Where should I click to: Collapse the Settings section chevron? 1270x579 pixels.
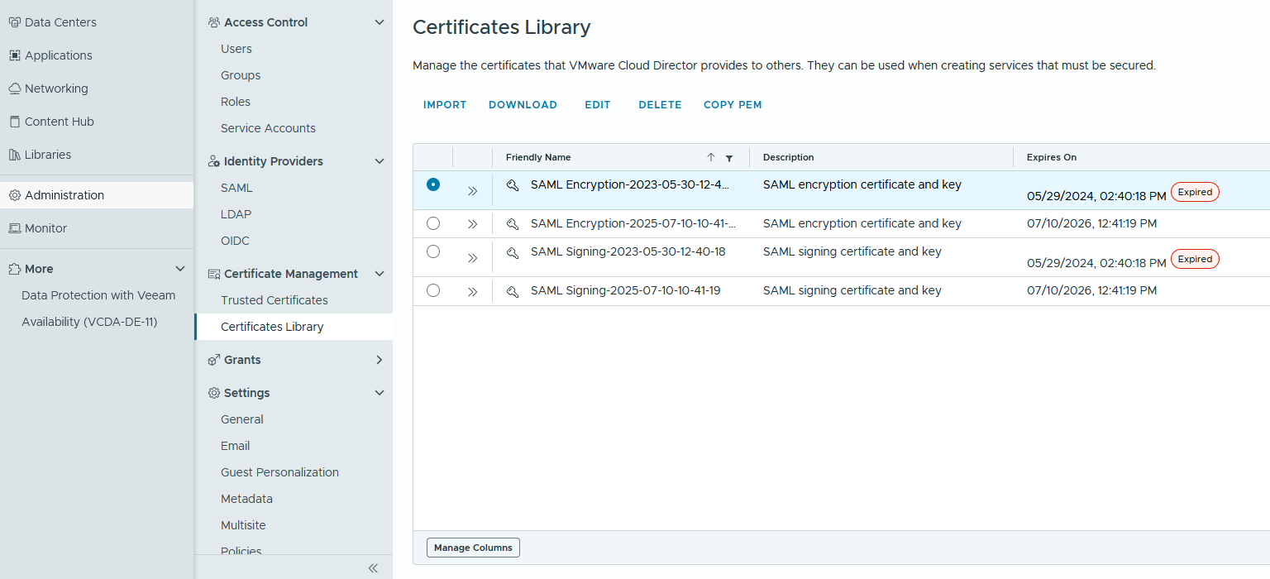coord(380,393)
